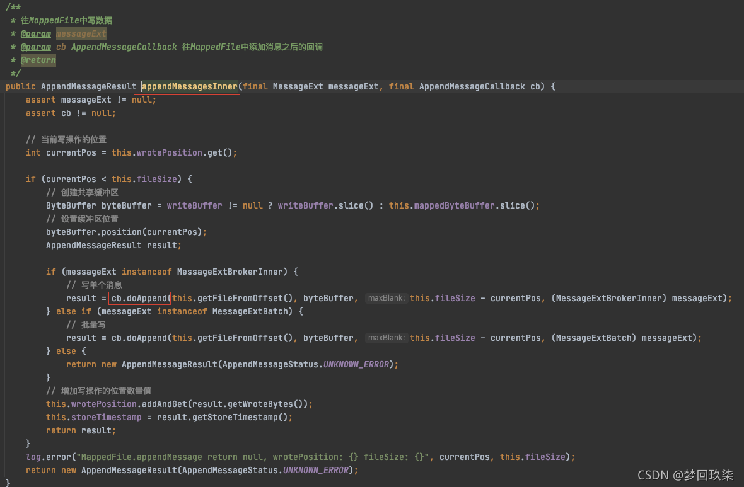
Task: Click mappedByteBuffer in the slice expression
Action: pyautogui.click(x=454, y=205)
